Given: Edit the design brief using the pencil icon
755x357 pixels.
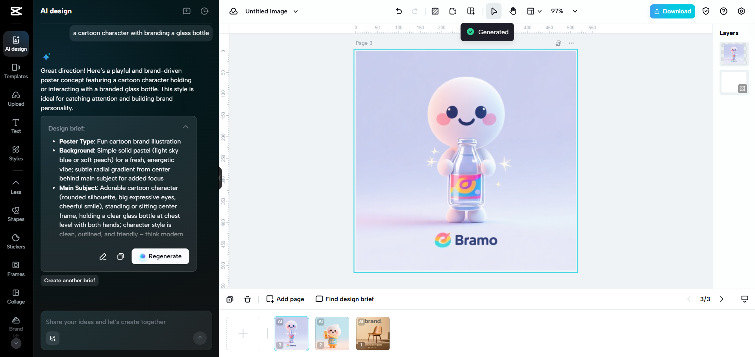Looking at the screenshot, I should pos(103,256).
